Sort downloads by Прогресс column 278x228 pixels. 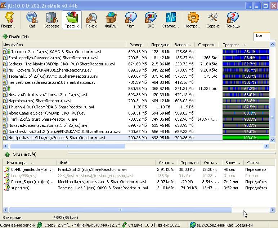[244, 45]
